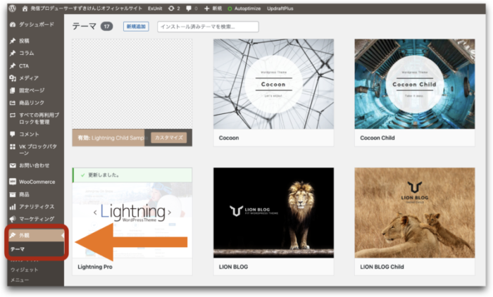Image resolution: width=493 pixels, height=297 pixels.
Task: Click the pin icon next to コラム
Action: (13, 53)
